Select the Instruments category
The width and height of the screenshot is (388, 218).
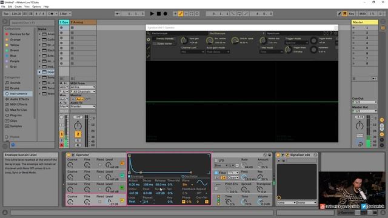(x=19, y=94)
